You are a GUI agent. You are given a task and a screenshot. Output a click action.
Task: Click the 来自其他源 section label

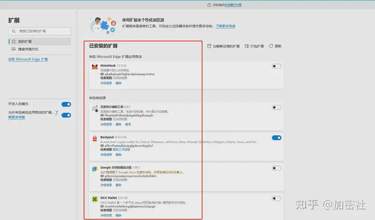tap(97, 98)
